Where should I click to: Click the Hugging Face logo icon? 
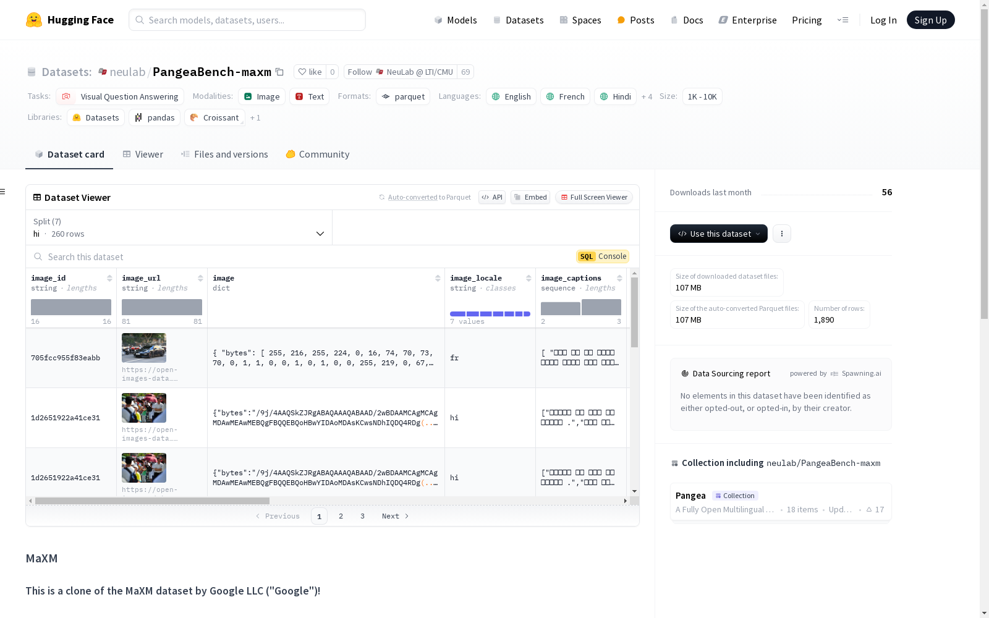34,20
